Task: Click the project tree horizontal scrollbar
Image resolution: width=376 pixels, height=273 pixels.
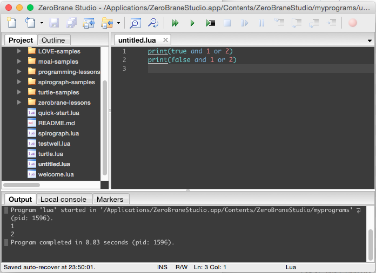Action: [x=22, y=185]
